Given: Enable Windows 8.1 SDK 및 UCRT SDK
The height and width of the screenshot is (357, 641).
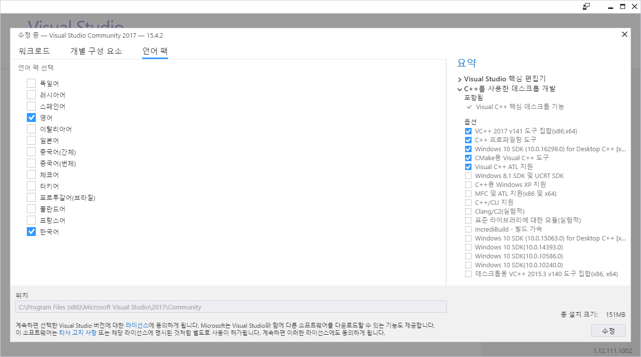Looking at the screenshot, I should coord(468,176).
